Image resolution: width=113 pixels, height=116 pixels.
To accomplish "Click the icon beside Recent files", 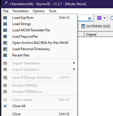I will [x=5, y=55].
